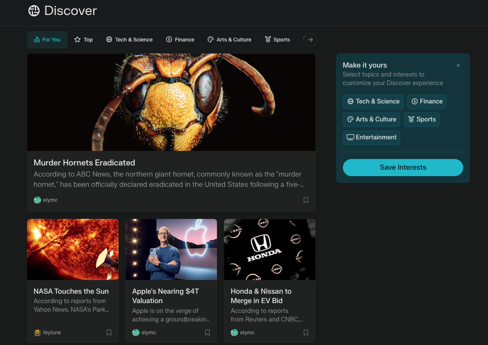Click the feylune author avatar icon
The width and height of the screenshot is (488, 345).
[37, 333]
